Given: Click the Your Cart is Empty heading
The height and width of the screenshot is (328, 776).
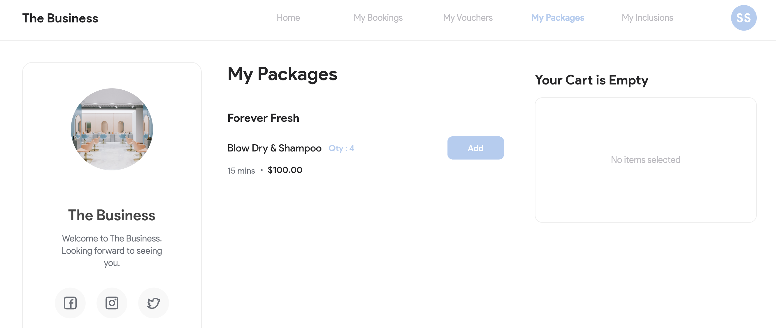Looking at the screenshot, I should point(591,80).
